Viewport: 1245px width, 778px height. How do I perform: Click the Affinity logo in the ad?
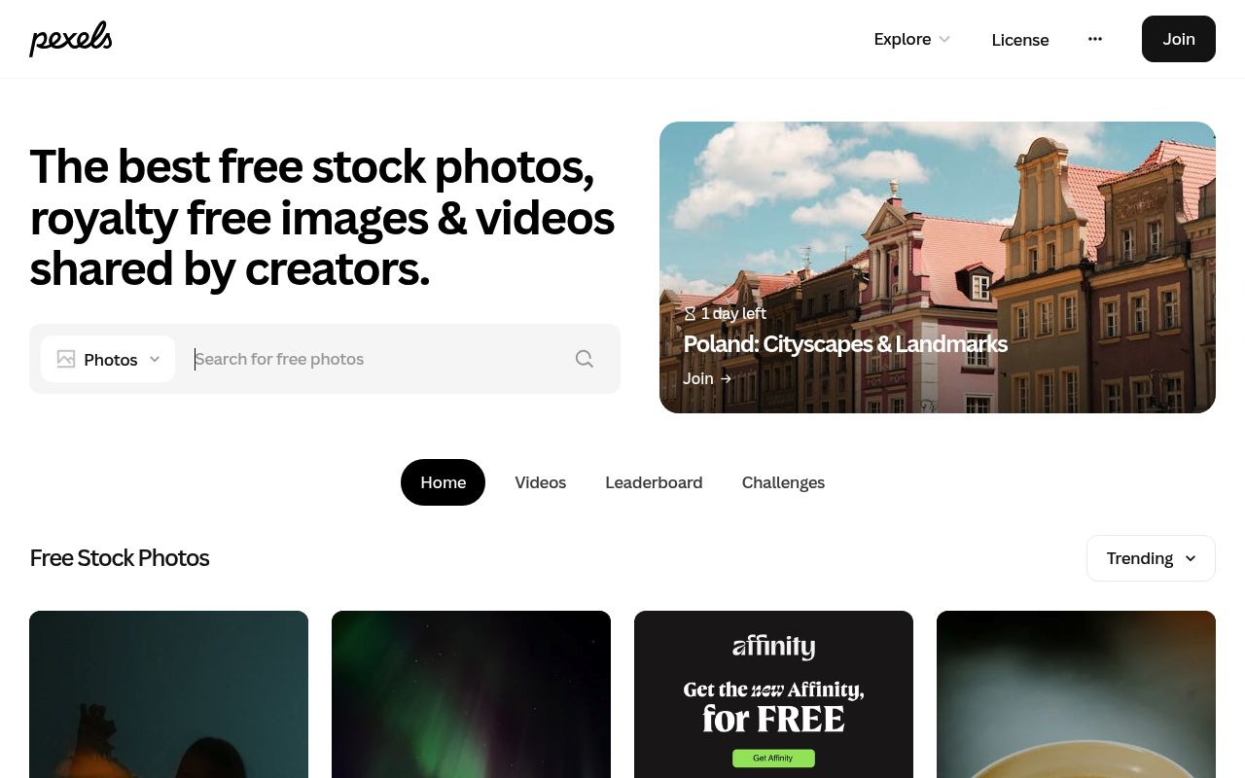773,647
